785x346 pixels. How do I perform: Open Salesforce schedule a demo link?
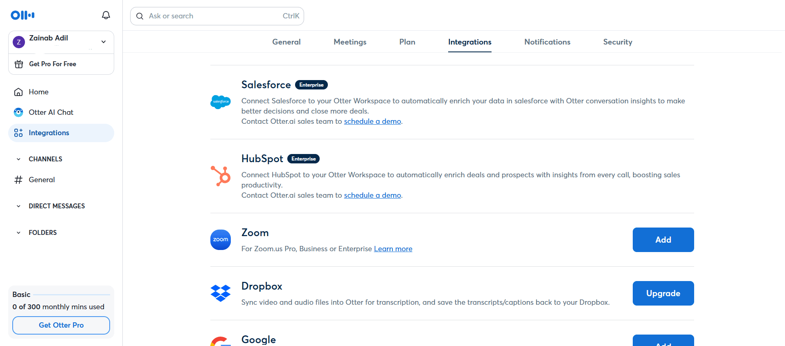(372, 121)
